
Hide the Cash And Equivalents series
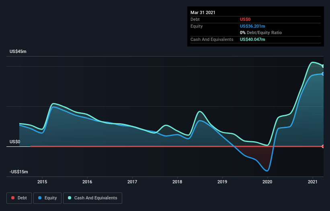(x=92, y=198)
